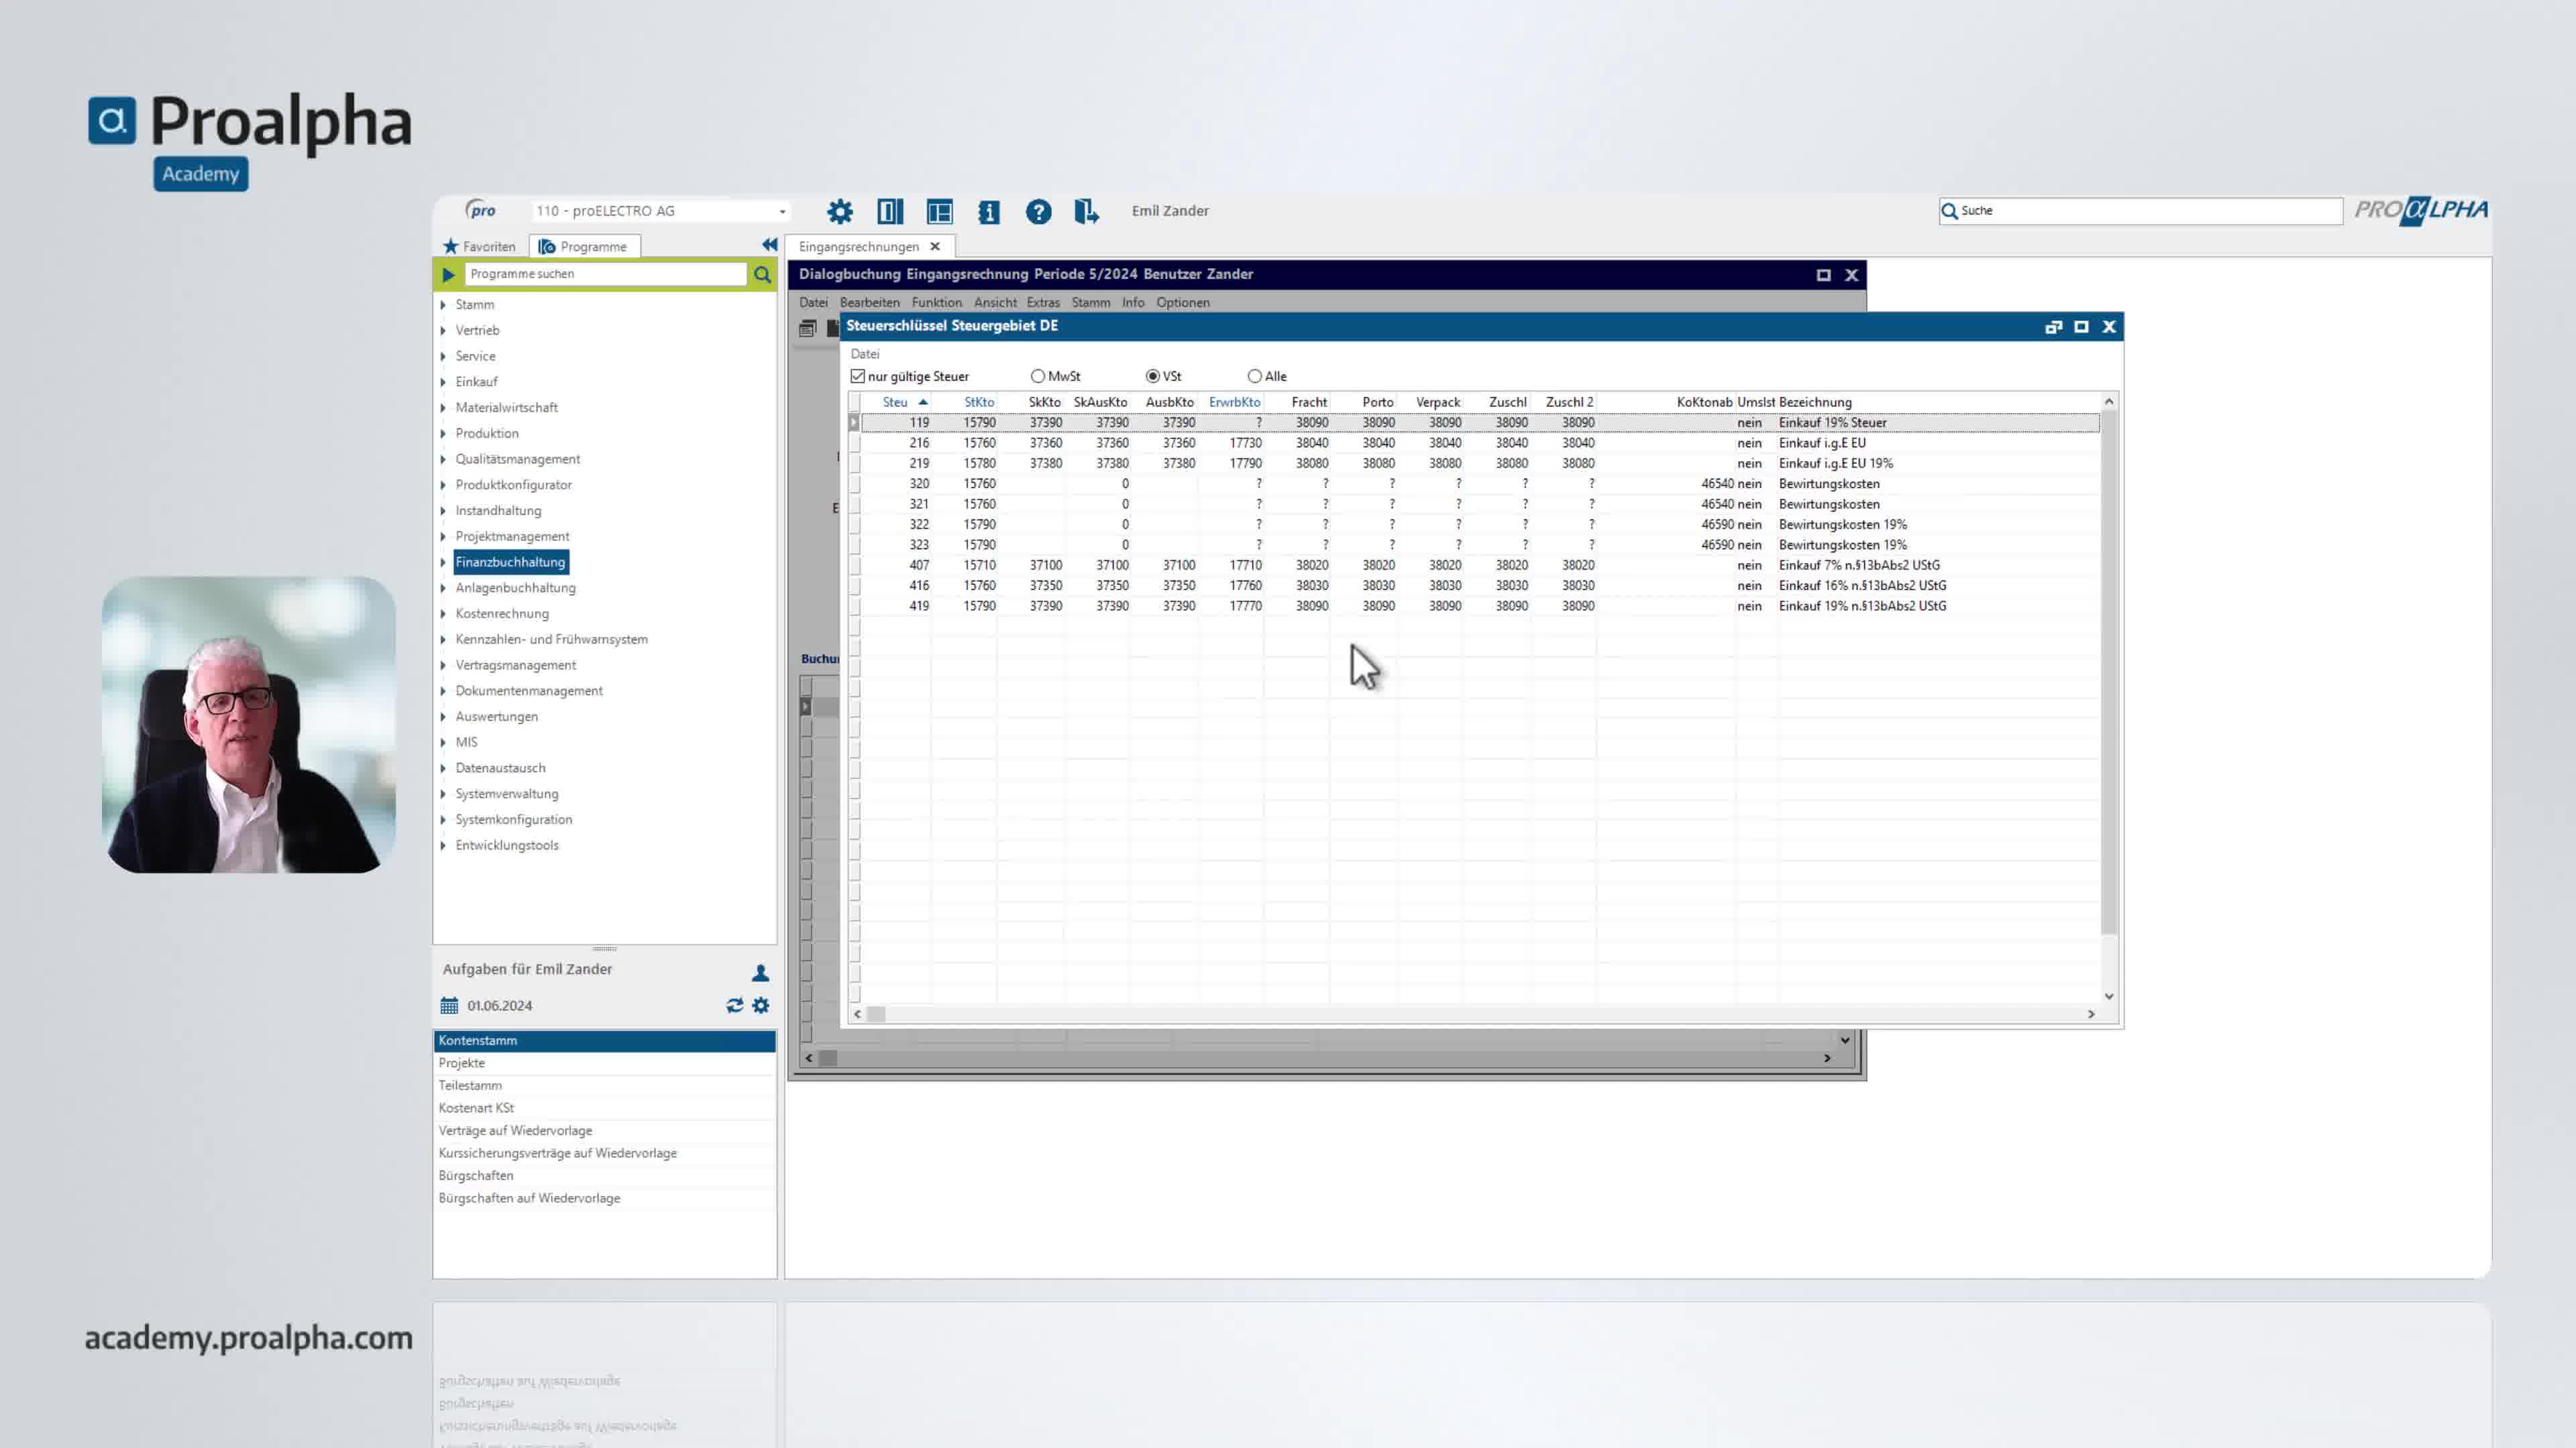Expand the Finanzbuchhaltung tree node
Image resolution: width=2576 pixels, height=1448 pixels.
click(x=443, y=562)
